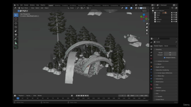
Task: Enable Bloom checkbox
Action: [x=156, y=64]
